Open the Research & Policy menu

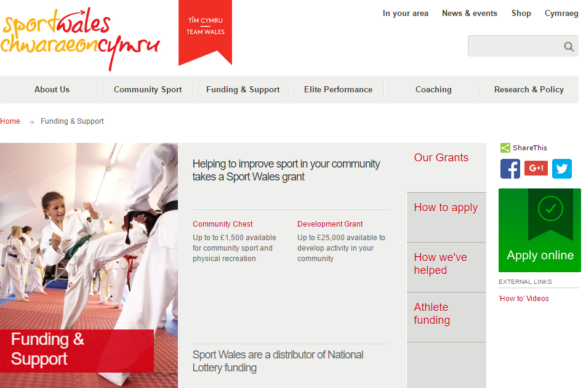(x=529, y=90)
